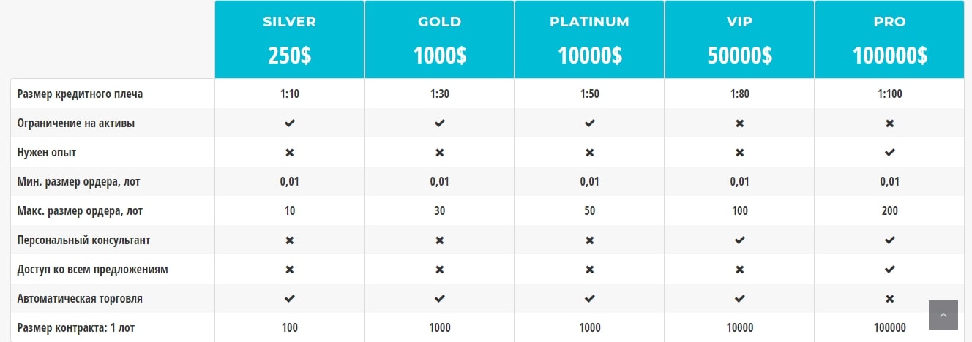Click checkmark for Platinum automatic trading
Image resolution: width=972 pixels, height=342 pixels.
(589, 299)
